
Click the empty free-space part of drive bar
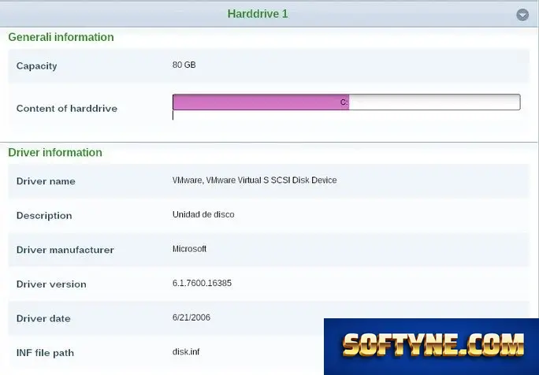pos(434,102)
